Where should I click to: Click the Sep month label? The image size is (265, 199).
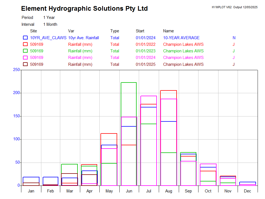pyautogui.click(x=188, y=191)
